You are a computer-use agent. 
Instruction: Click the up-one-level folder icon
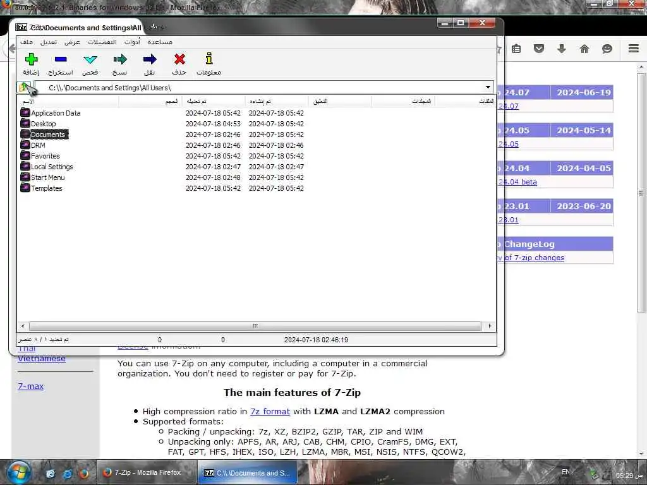(x=23, y=87)
